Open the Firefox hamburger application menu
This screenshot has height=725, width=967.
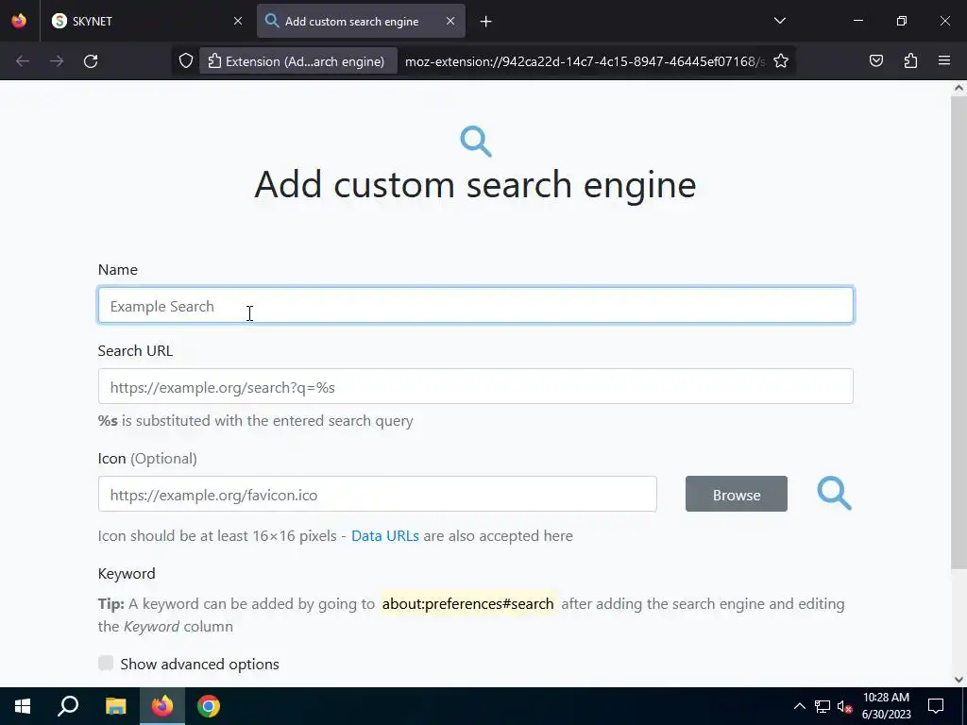point(944,61)
